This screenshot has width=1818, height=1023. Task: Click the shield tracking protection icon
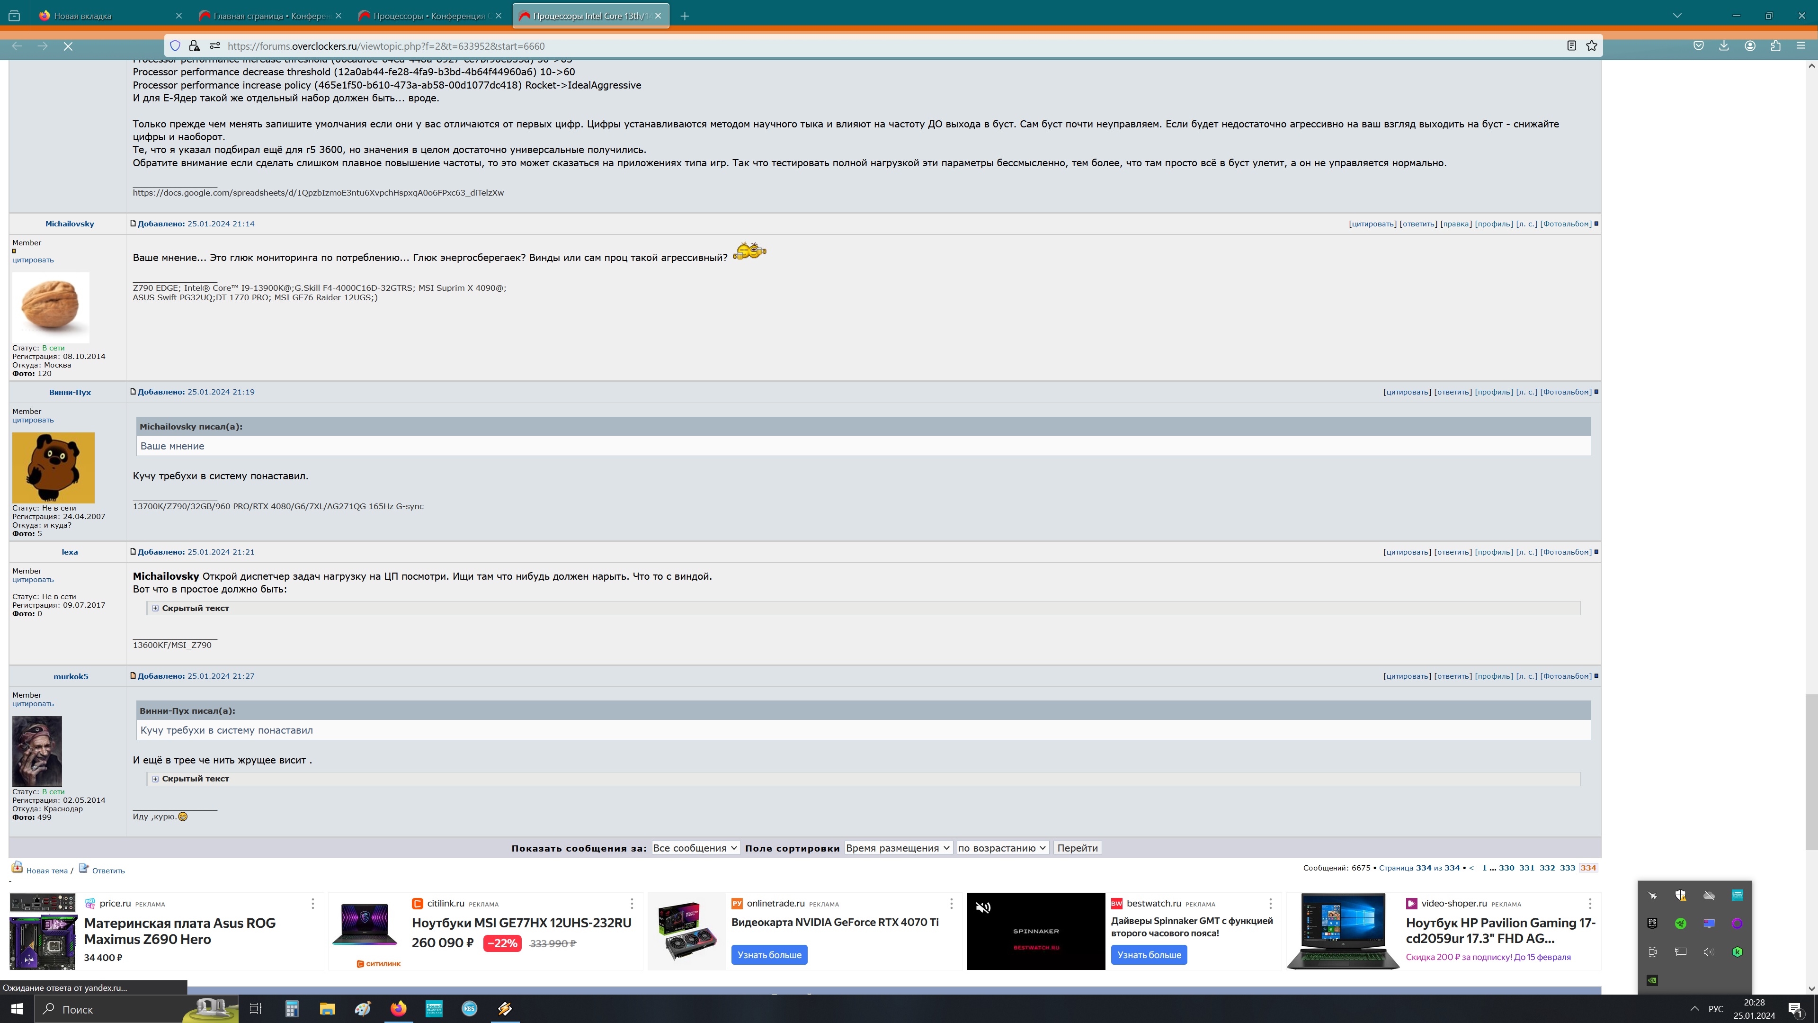pyautogui.click(x=175, y=46)
